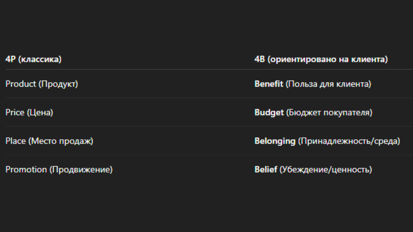
Task: Click the word "Product" in first row
Action: click(21, 84)
